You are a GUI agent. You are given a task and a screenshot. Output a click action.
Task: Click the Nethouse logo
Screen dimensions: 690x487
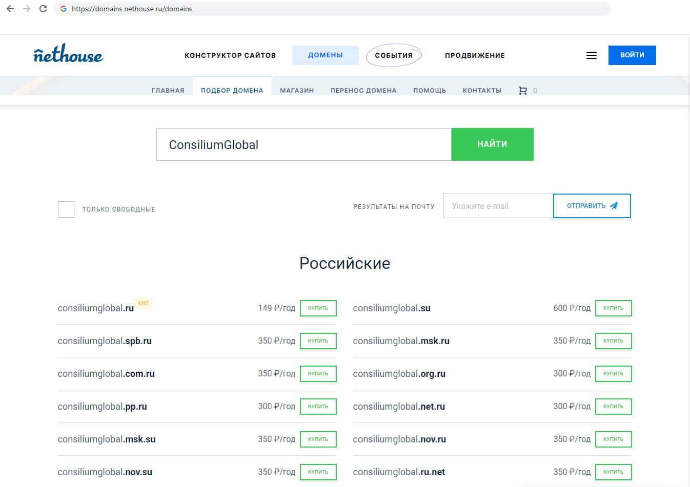[68, 54]
